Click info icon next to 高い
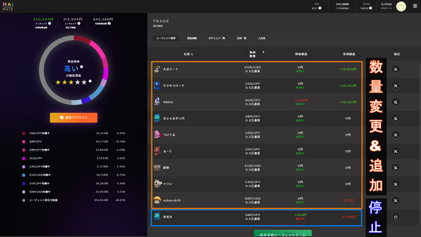This screenshot has height=237, width=421. (x=82, y=67)
